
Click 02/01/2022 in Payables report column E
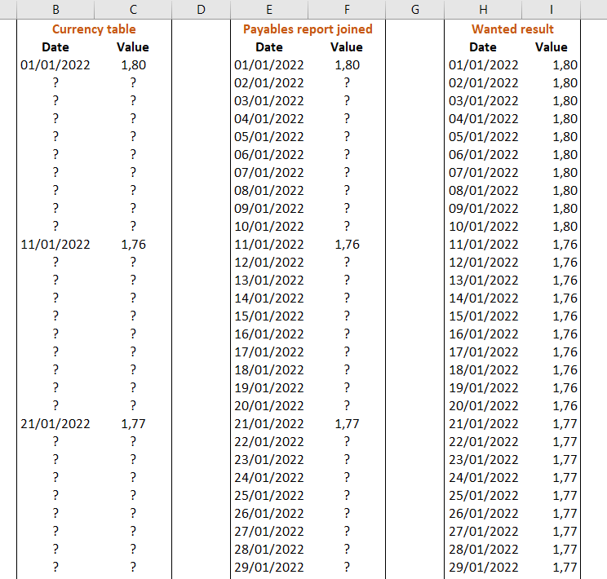(x=269, y=83)
